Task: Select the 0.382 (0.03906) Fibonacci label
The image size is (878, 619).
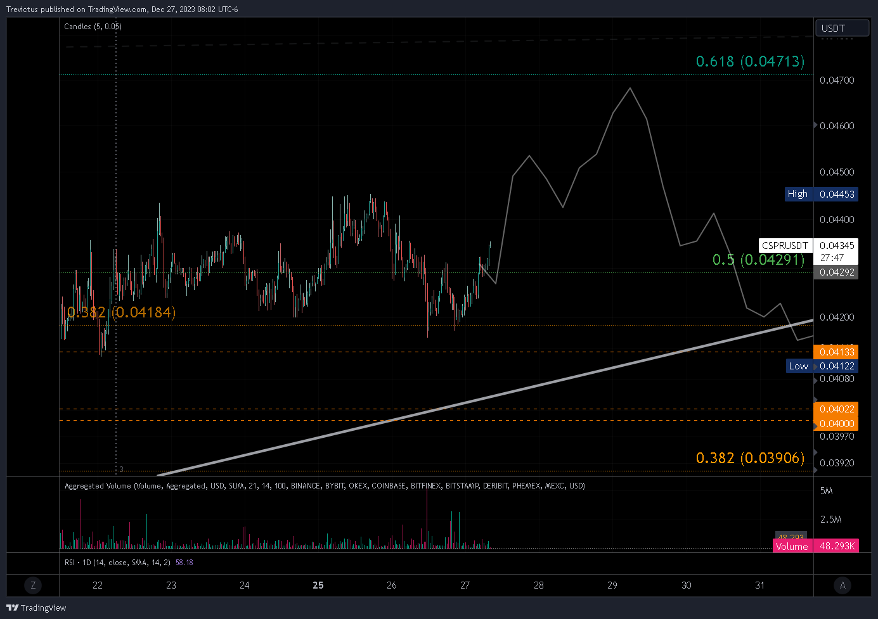Action: 750,458
